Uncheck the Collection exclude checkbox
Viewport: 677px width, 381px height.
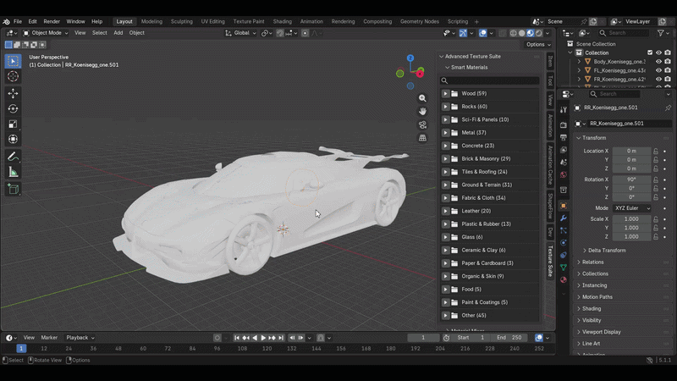coord(650,52)
